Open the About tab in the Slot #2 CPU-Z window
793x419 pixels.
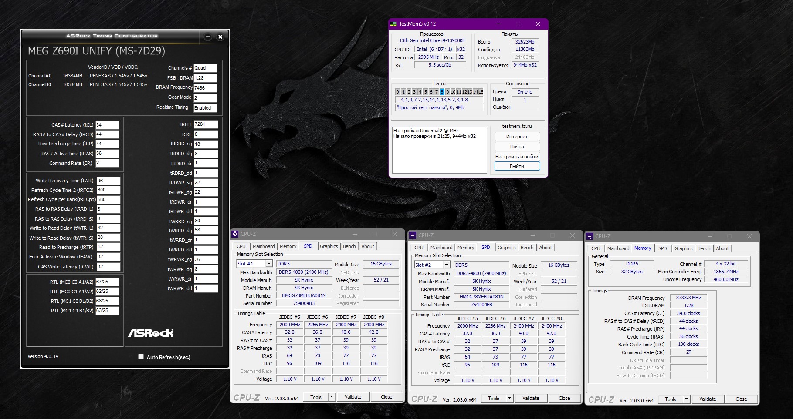click(x=546, y=248)
